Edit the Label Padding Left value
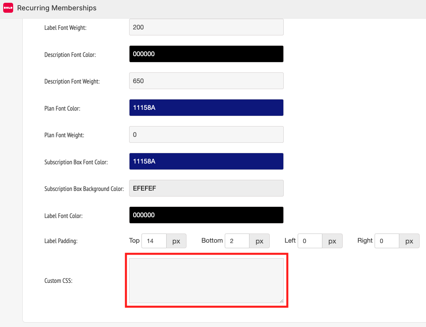This screenshot has width=426, height=327. pos(310,241)
